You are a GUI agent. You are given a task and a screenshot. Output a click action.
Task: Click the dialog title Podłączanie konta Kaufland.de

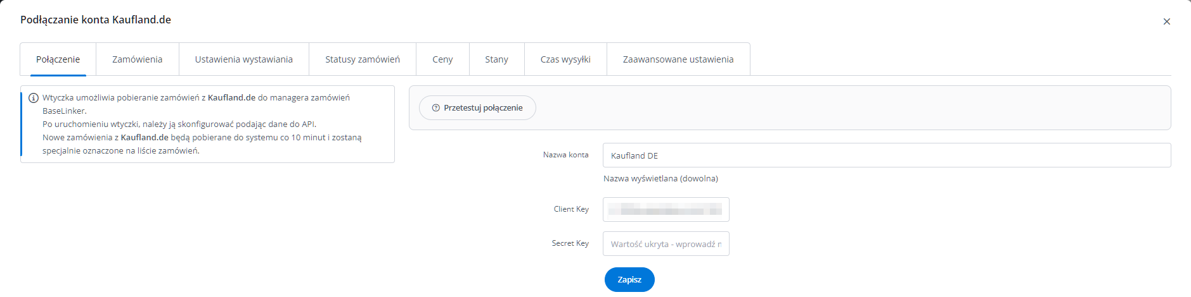[96, 20]
